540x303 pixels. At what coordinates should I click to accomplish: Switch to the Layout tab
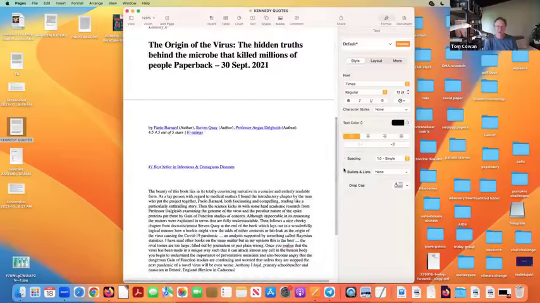click(x=376, y=61)
